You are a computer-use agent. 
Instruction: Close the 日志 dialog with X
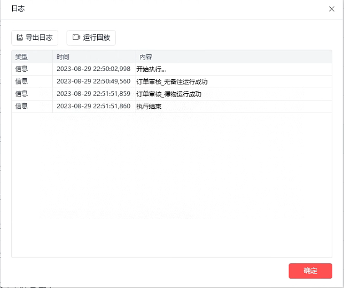tap(331, 9)
